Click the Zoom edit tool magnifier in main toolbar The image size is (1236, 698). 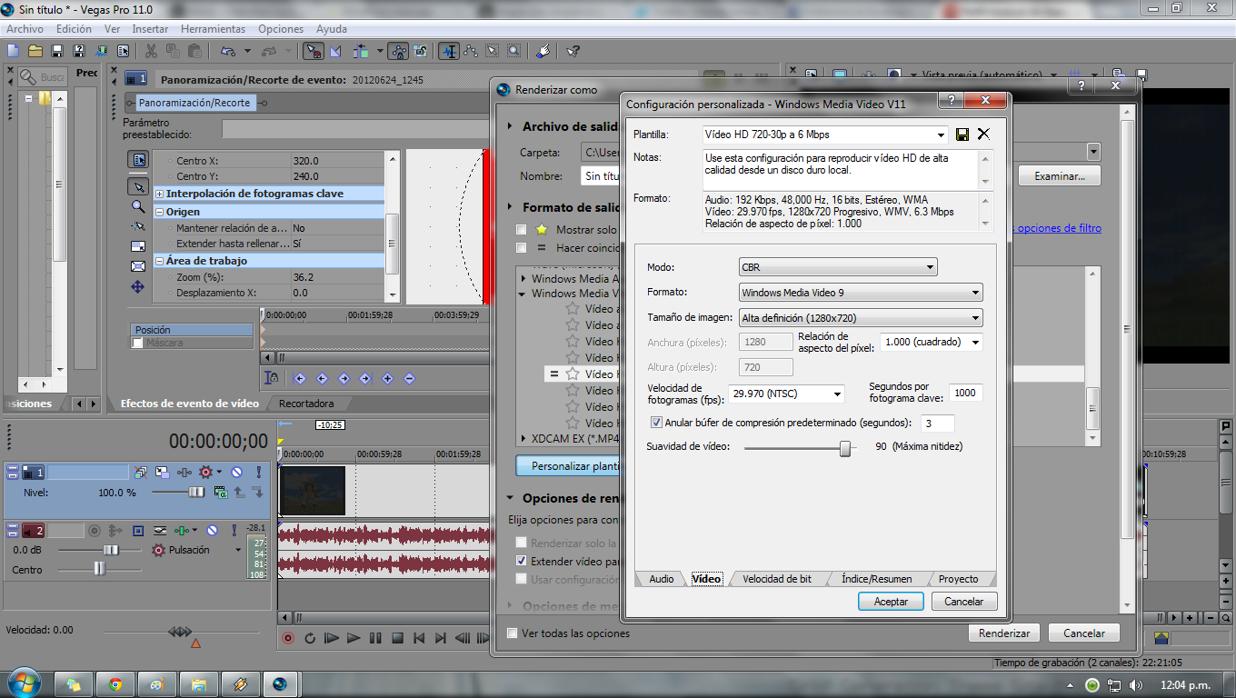[x=514, y=51]
